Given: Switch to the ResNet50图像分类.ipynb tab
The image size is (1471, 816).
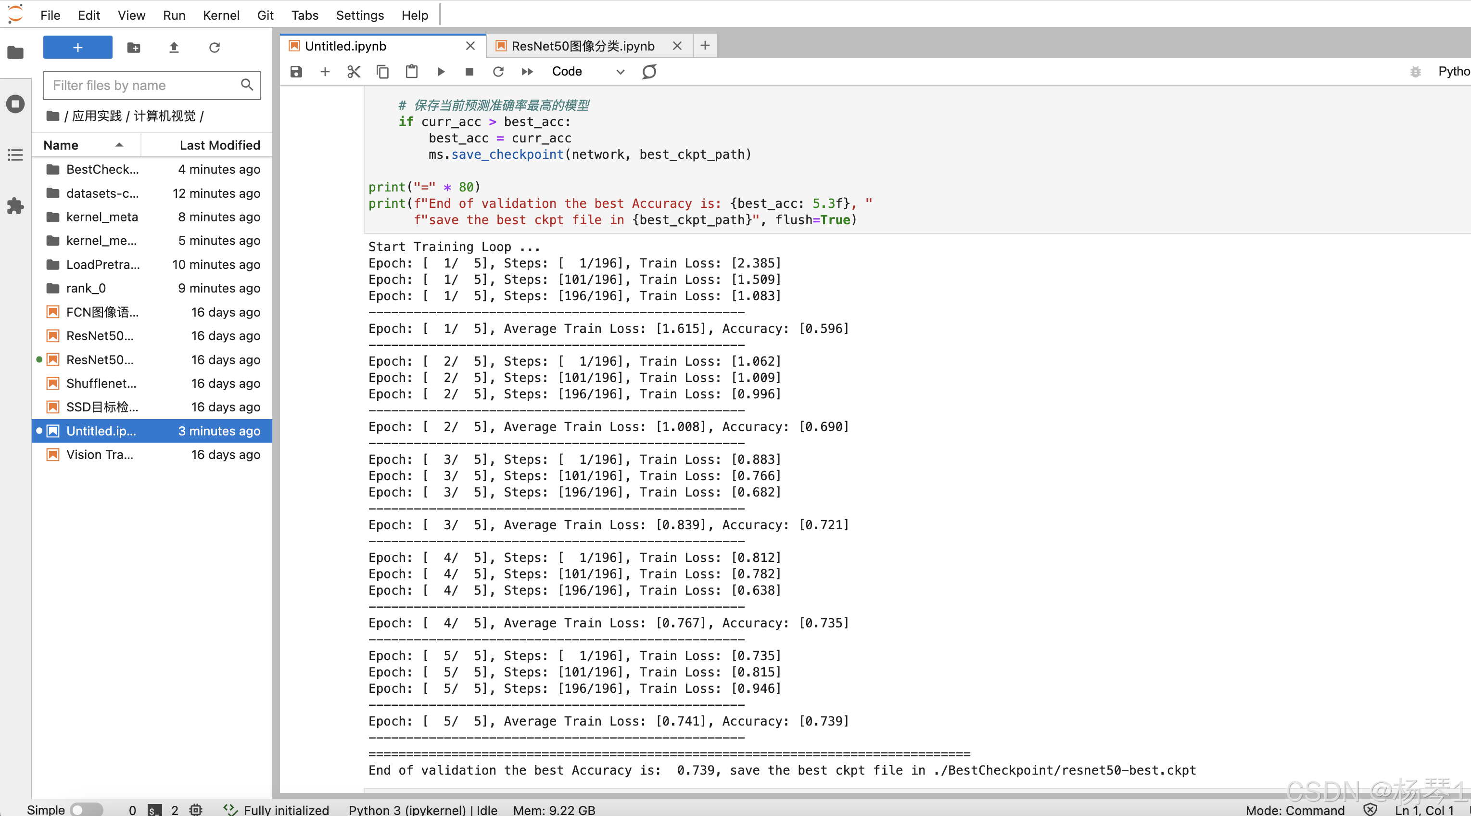Looking at the screenshot, I should coord(582,46).
